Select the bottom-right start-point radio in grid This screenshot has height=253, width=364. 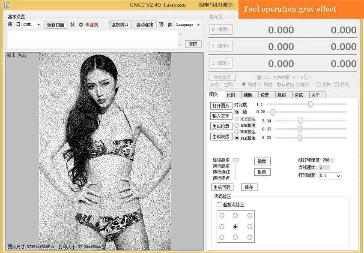(x=250, y=238)
